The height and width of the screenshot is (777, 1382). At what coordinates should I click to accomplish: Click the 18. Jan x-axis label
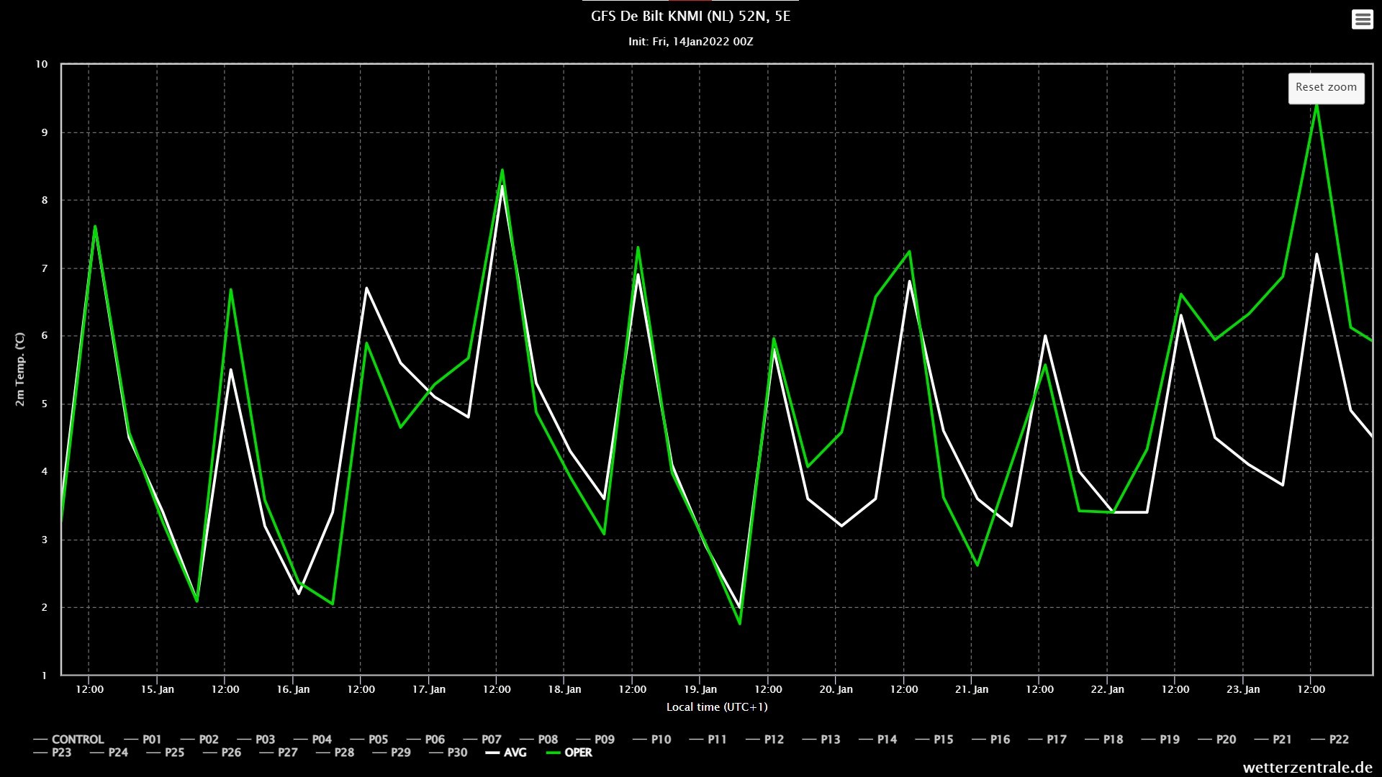click(x=564, y=689)
